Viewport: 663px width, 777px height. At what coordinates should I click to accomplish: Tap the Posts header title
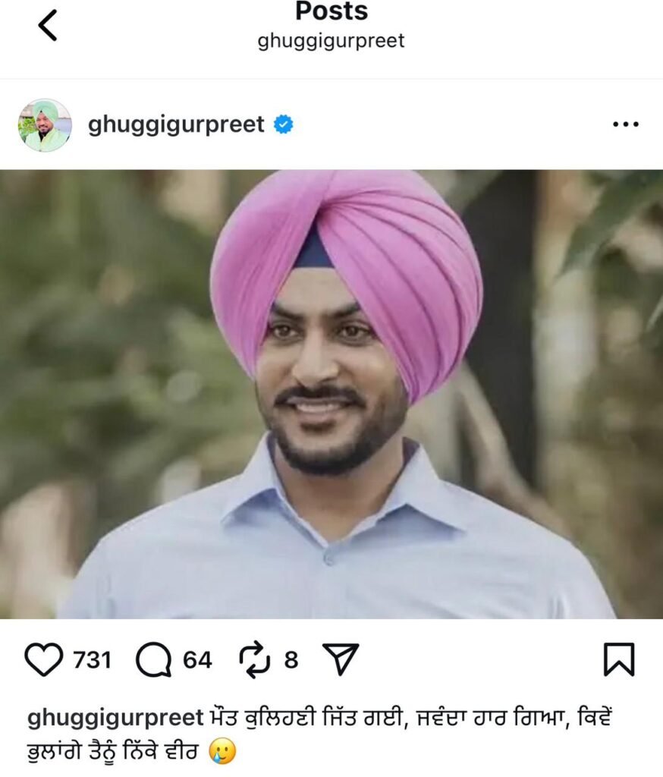point(331,11)
